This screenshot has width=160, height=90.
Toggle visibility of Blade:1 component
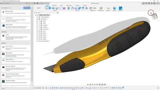tap(39, 39)
